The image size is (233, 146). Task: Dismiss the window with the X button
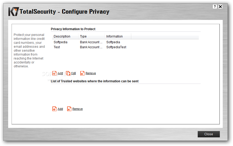pyautogui.click(x=220, y=7)
